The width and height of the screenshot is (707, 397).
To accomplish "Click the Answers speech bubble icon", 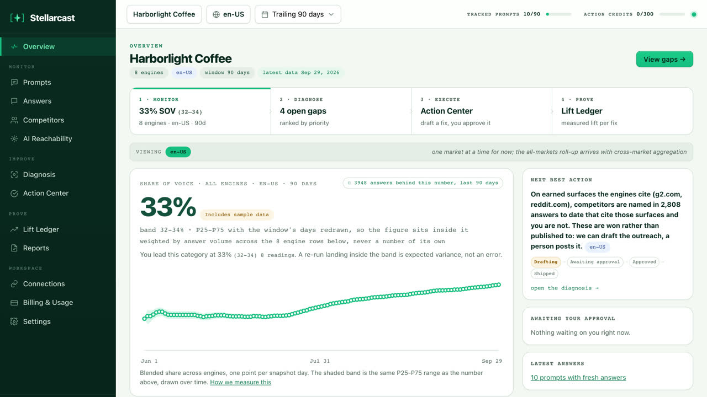I will (14, 101).
